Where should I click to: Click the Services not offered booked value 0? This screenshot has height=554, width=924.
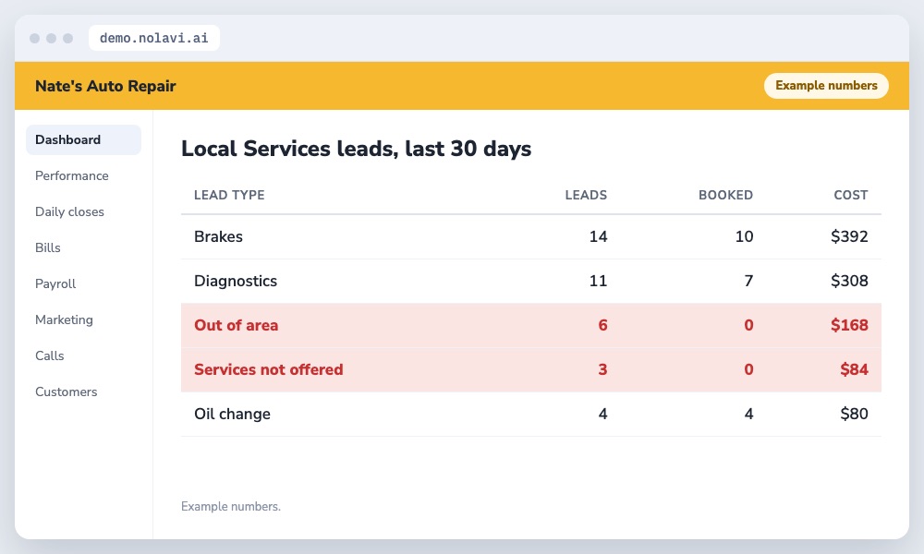pyautogui.click(x=748, y=369)
